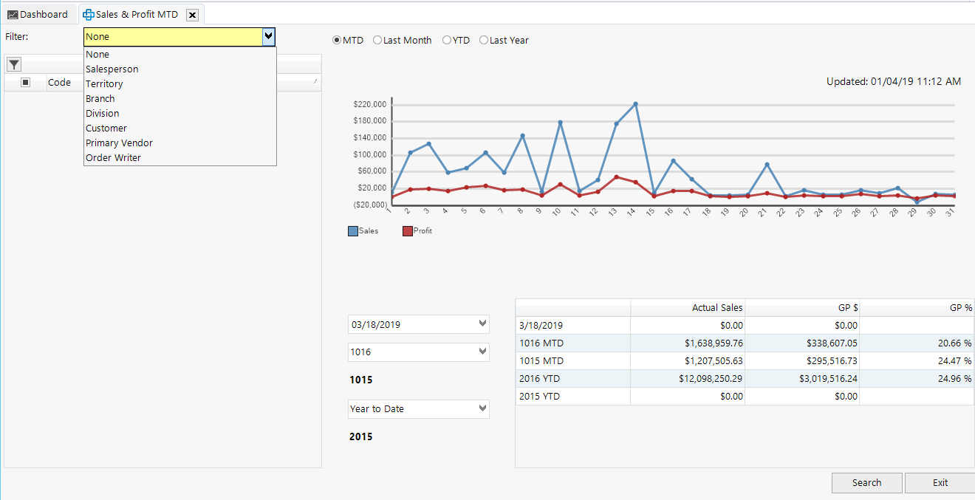Choose Salesperson from the filter list
The width and height of the screenshot is (975, 500).
(x=112, y=69)
